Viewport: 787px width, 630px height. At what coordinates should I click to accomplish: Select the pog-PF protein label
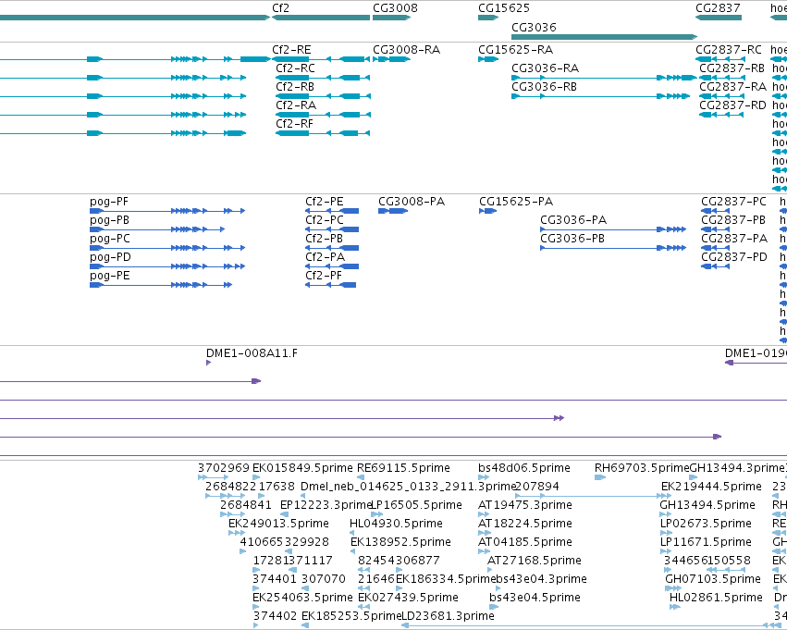(x=109, y=202)
